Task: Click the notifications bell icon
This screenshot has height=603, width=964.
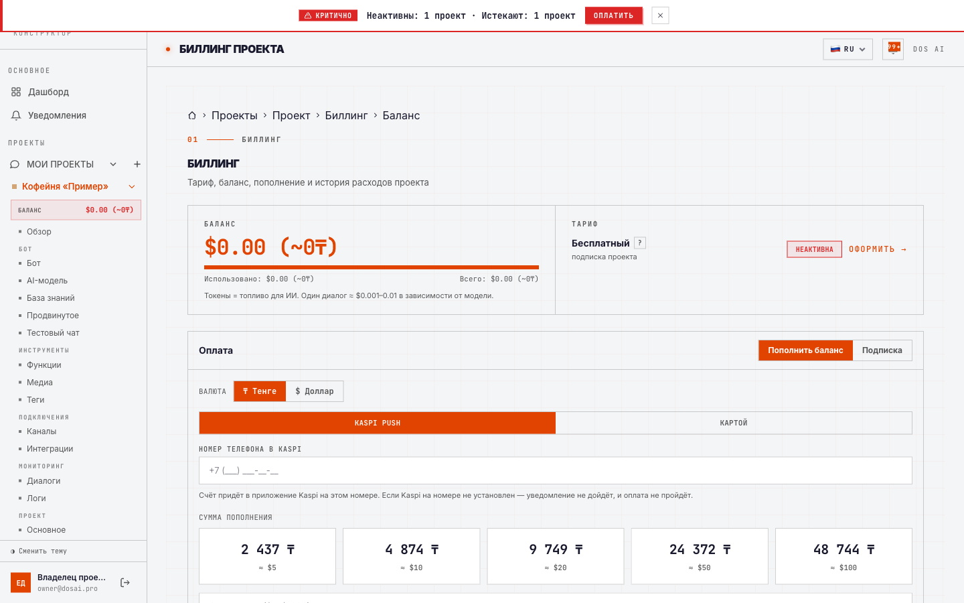Action: pyautogui.click(x=16, y=115)
